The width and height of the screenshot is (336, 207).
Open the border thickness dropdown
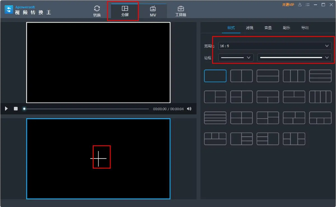[236, 57]
